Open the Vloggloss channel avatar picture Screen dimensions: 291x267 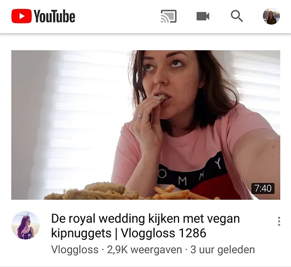26,225
